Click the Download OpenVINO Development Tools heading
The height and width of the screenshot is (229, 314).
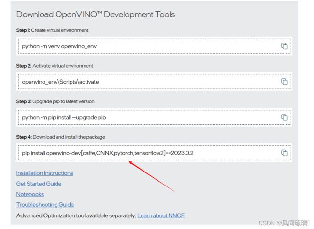(96, 14)
